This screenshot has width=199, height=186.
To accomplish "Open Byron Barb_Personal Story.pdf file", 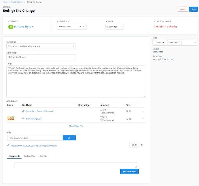I will pyautogui.click(x=40, y=111).
